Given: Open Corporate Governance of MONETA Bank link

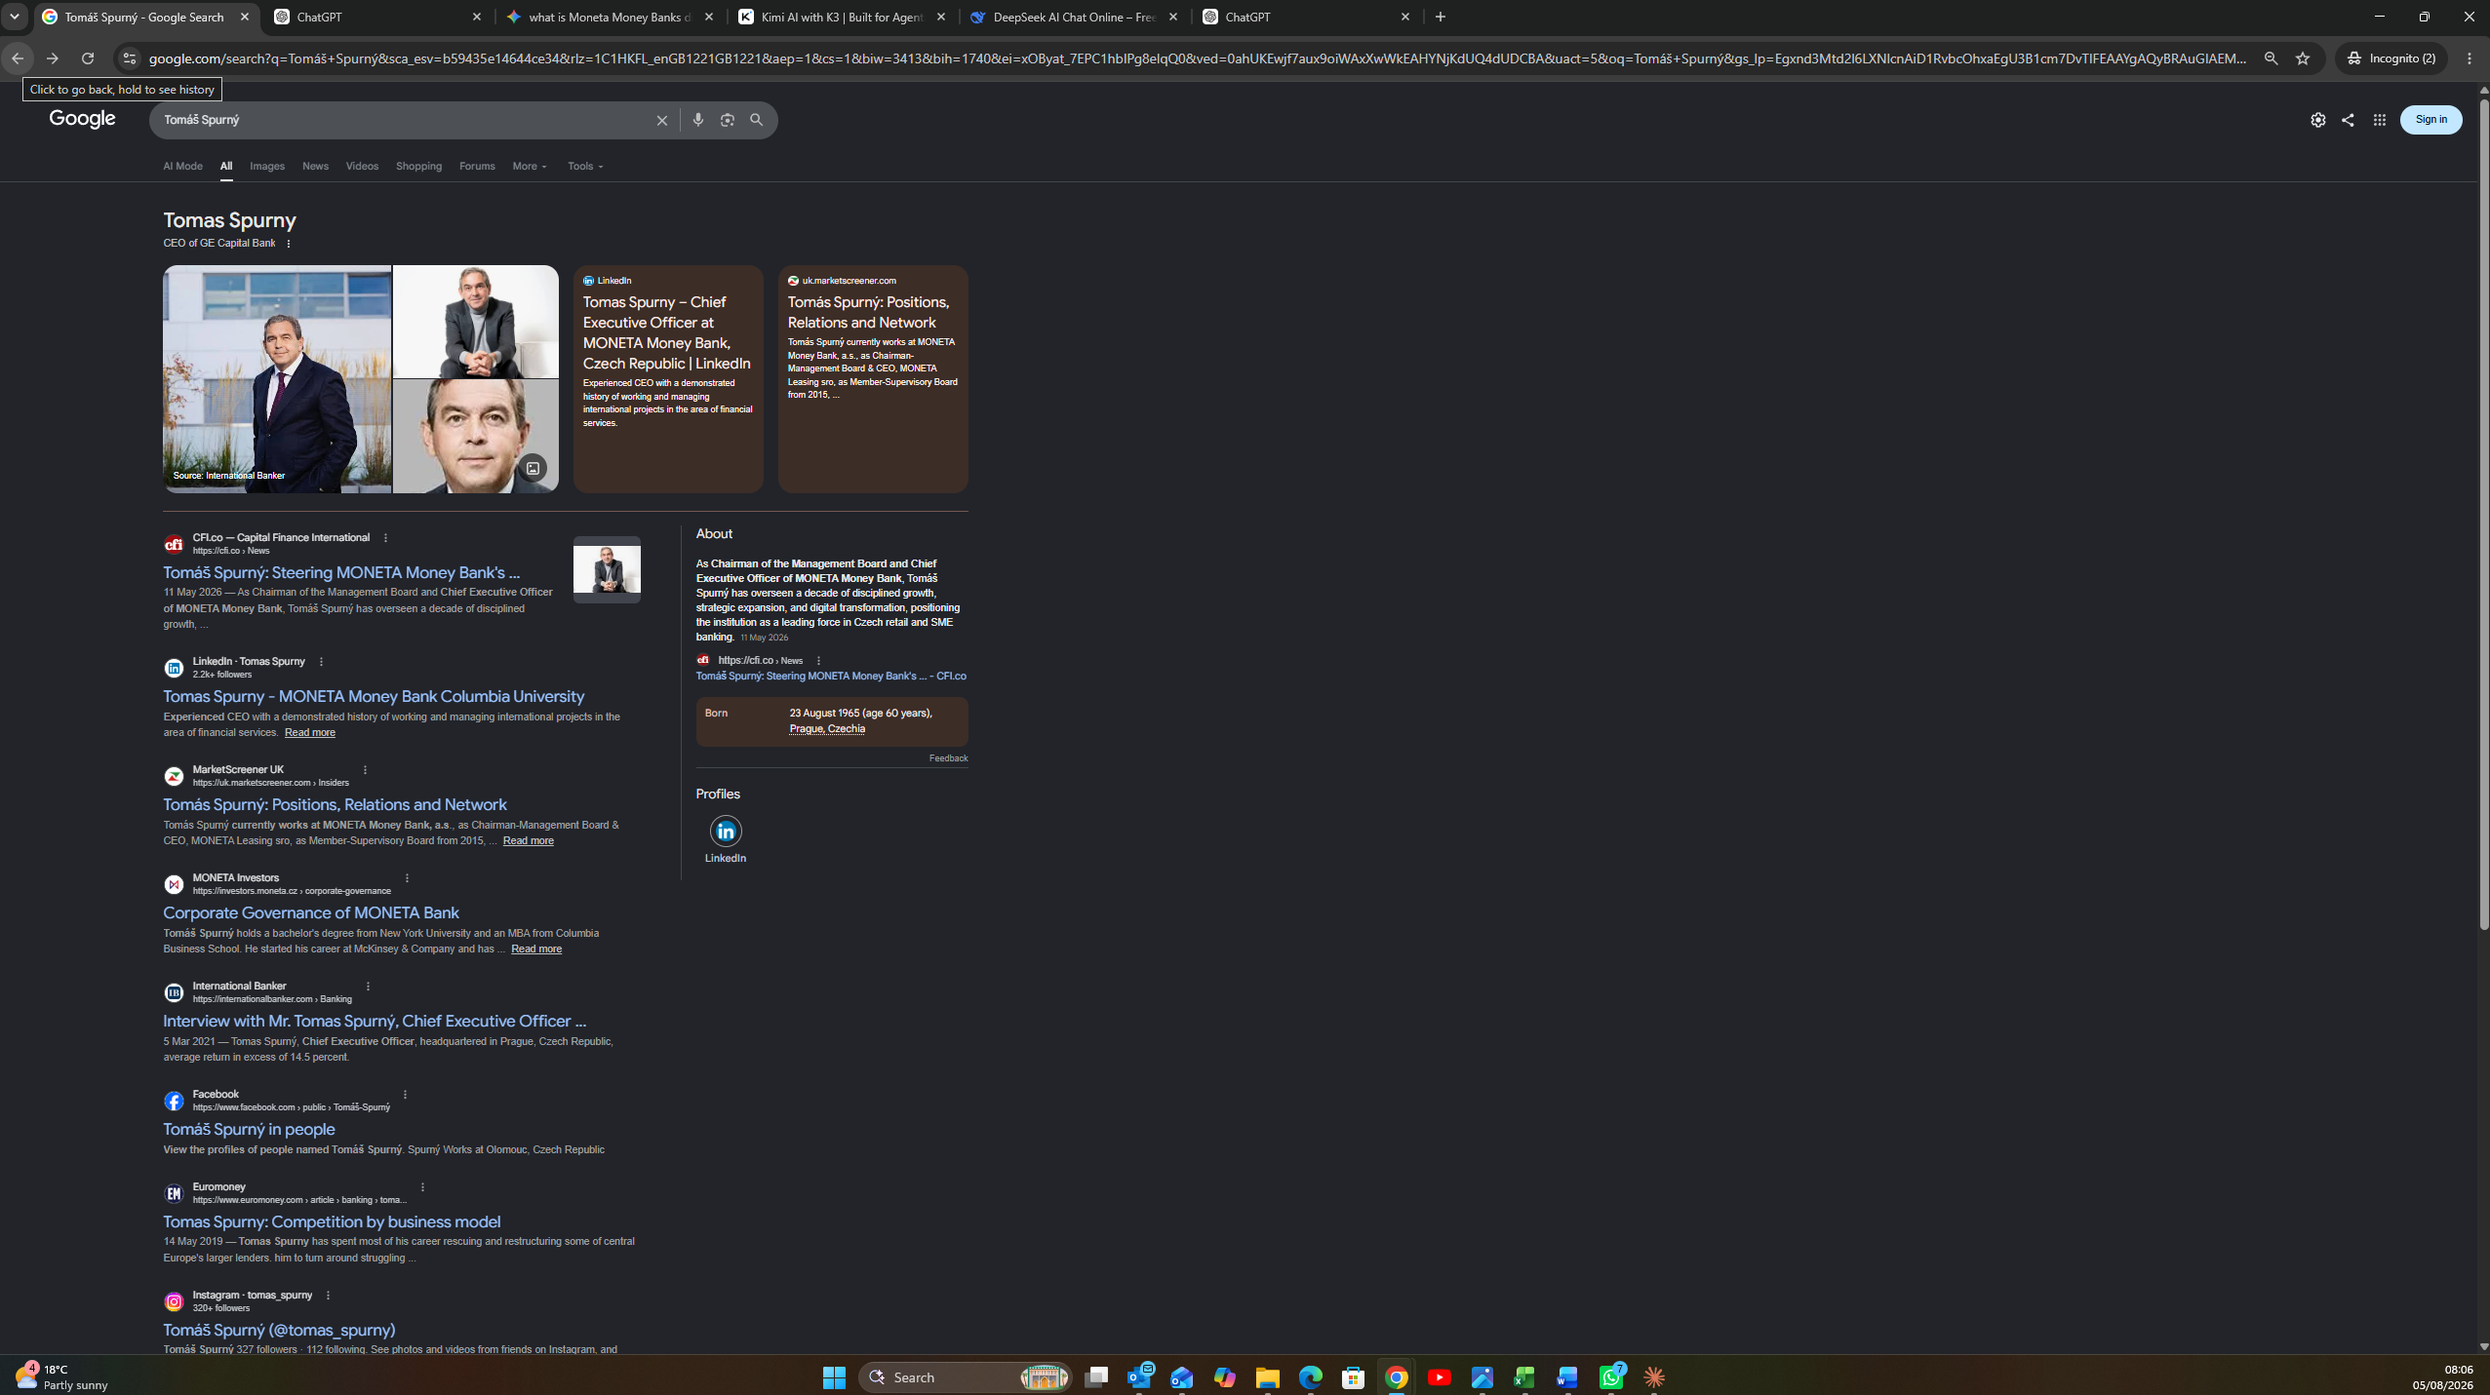Looking at the screenshot, I should 311,913.
